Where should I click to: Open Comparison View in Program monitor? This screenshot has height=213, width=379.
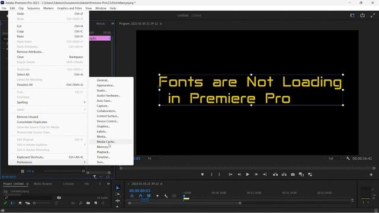tap(301, 175)
